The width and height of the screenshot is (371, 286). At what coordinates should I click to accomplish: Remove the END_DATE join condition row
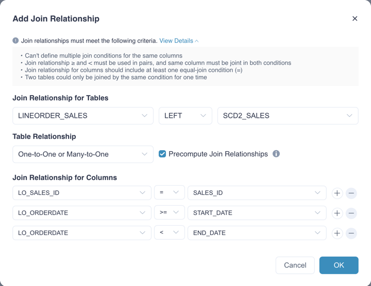(351, 233)
